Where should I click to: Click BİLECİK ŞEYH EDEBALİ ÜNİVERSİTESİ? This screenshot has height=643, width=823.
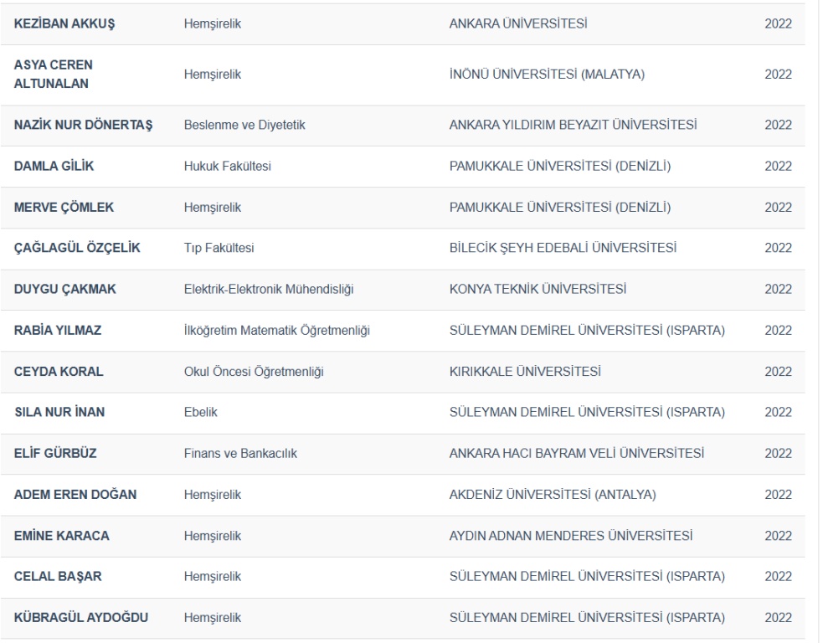pyautogui.click(x=563, y=249)
